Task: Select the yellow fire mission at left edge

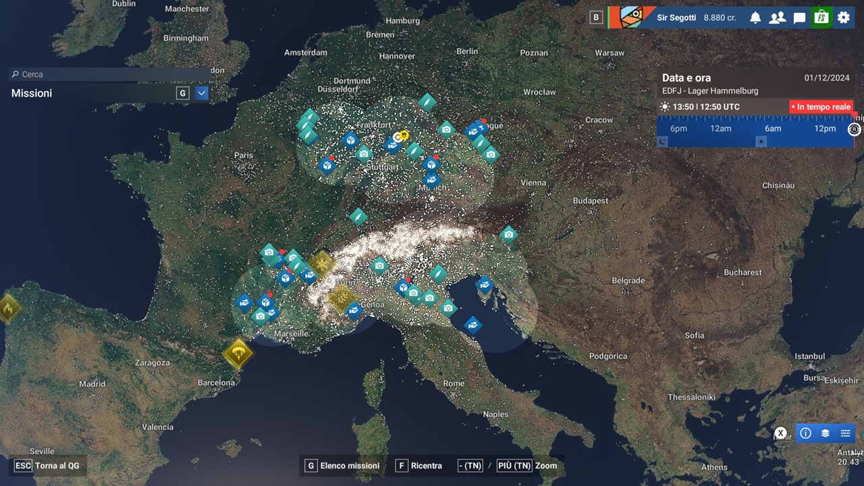Action: pyautogui.click(x=7, y=308)
